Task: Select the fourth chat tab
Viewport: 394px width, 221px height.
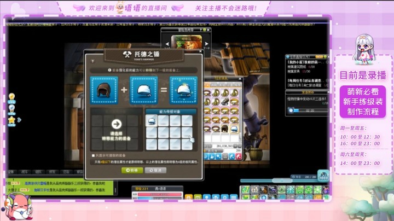Action: [x=53, y=172]
